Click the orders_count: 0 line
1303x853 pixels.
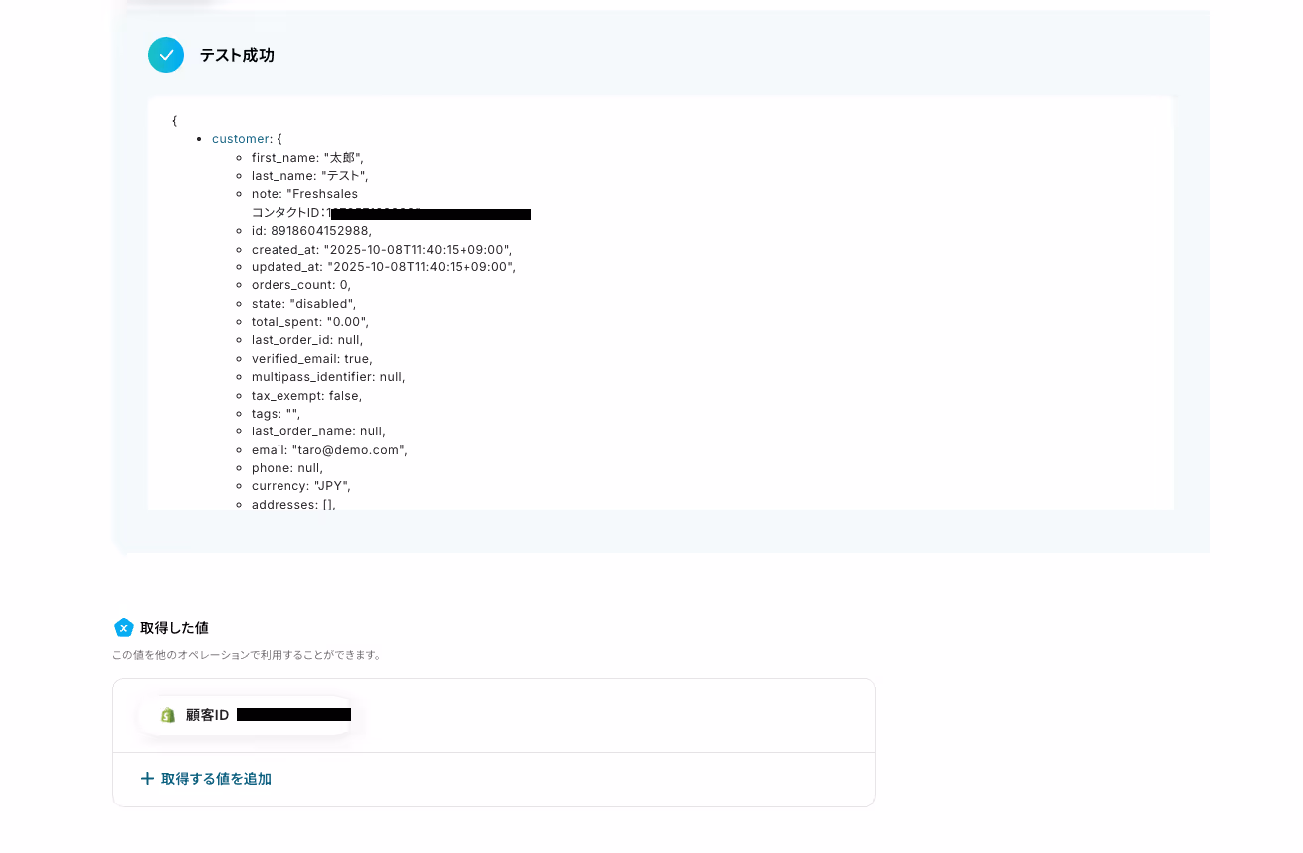[x=301, y=285]
